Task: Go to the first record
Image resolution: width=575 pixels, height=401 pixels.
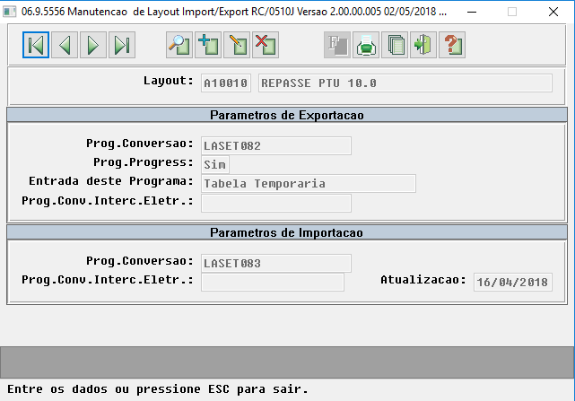Action: tap(36, 45)
